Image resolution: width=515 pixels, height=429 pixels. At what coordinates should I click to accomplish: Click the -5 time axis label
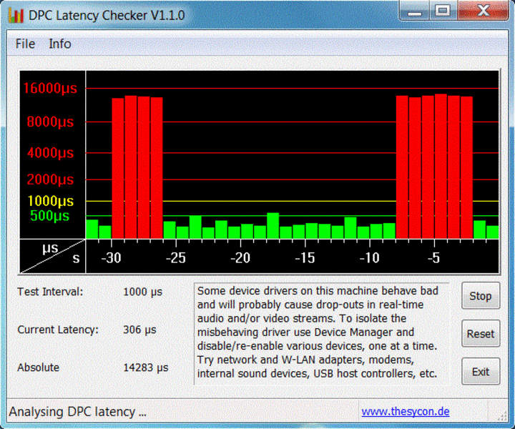coord(434,258)
